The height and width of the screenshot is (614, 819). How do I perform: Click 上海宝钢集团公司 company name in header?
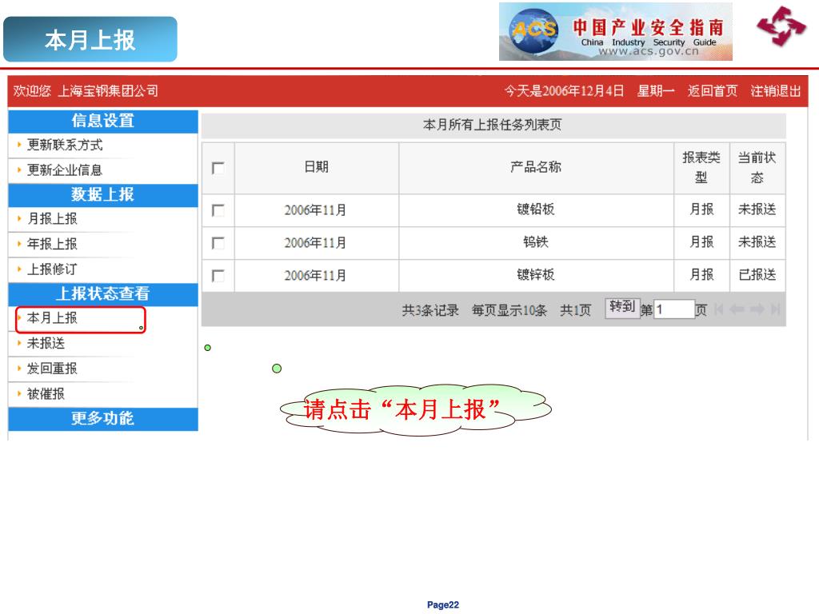pos(108,91)
